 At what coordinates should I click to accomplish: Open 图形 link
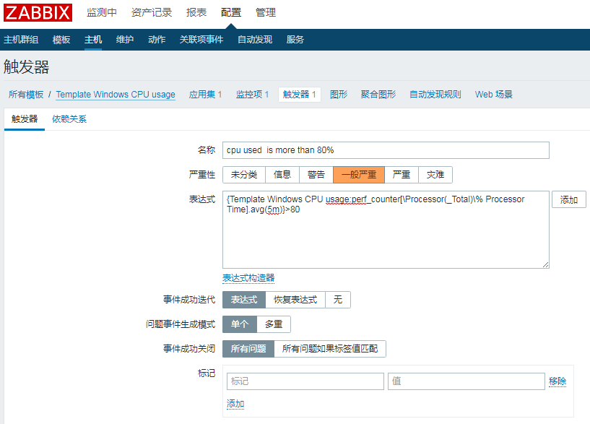[x=339, y=95]
